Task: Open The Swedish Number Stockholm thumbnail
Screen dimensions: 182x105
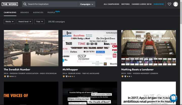Action: tap(31, 48)
